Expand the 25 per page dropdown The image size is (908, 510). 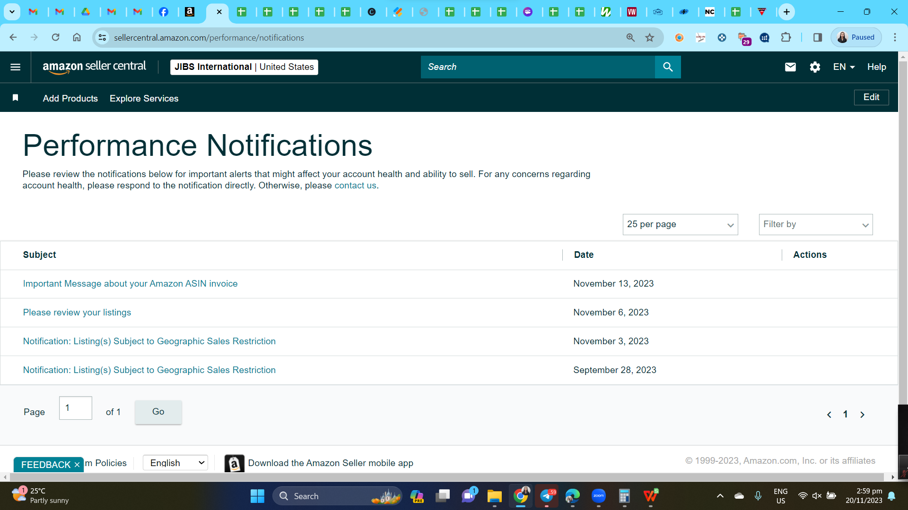click(x=680, y=224)
